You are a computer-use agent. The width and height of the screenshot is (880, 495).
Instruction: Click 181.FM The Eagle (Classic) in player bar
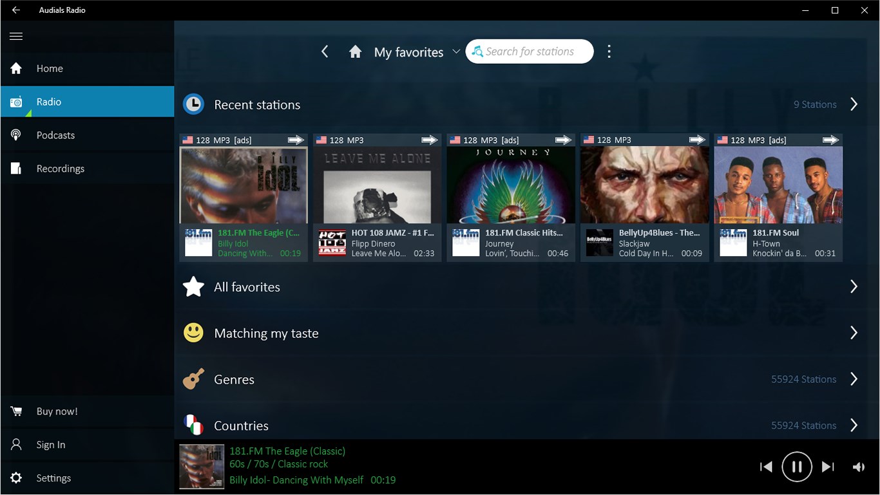point(287,451)
